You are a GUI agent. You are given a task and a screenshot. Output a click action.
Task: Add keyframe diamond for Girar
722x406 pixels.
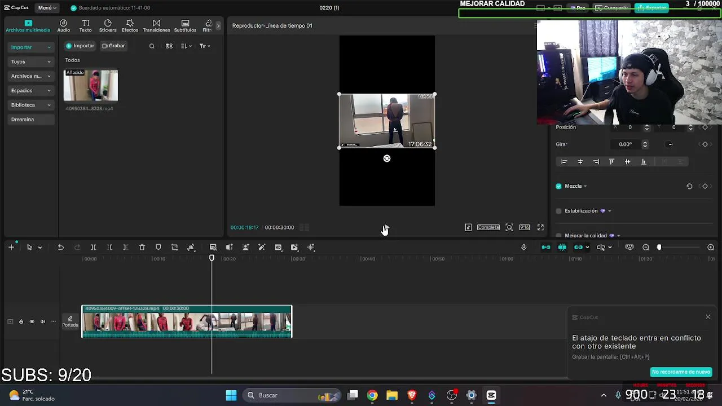click(x=705, y=144)
